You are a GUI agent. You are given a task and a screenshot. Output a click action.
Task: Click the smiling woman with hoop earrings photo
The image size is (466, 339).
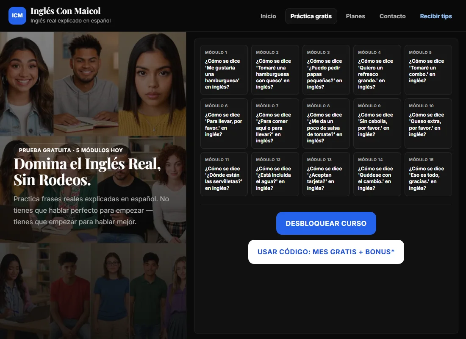(27, 84)
